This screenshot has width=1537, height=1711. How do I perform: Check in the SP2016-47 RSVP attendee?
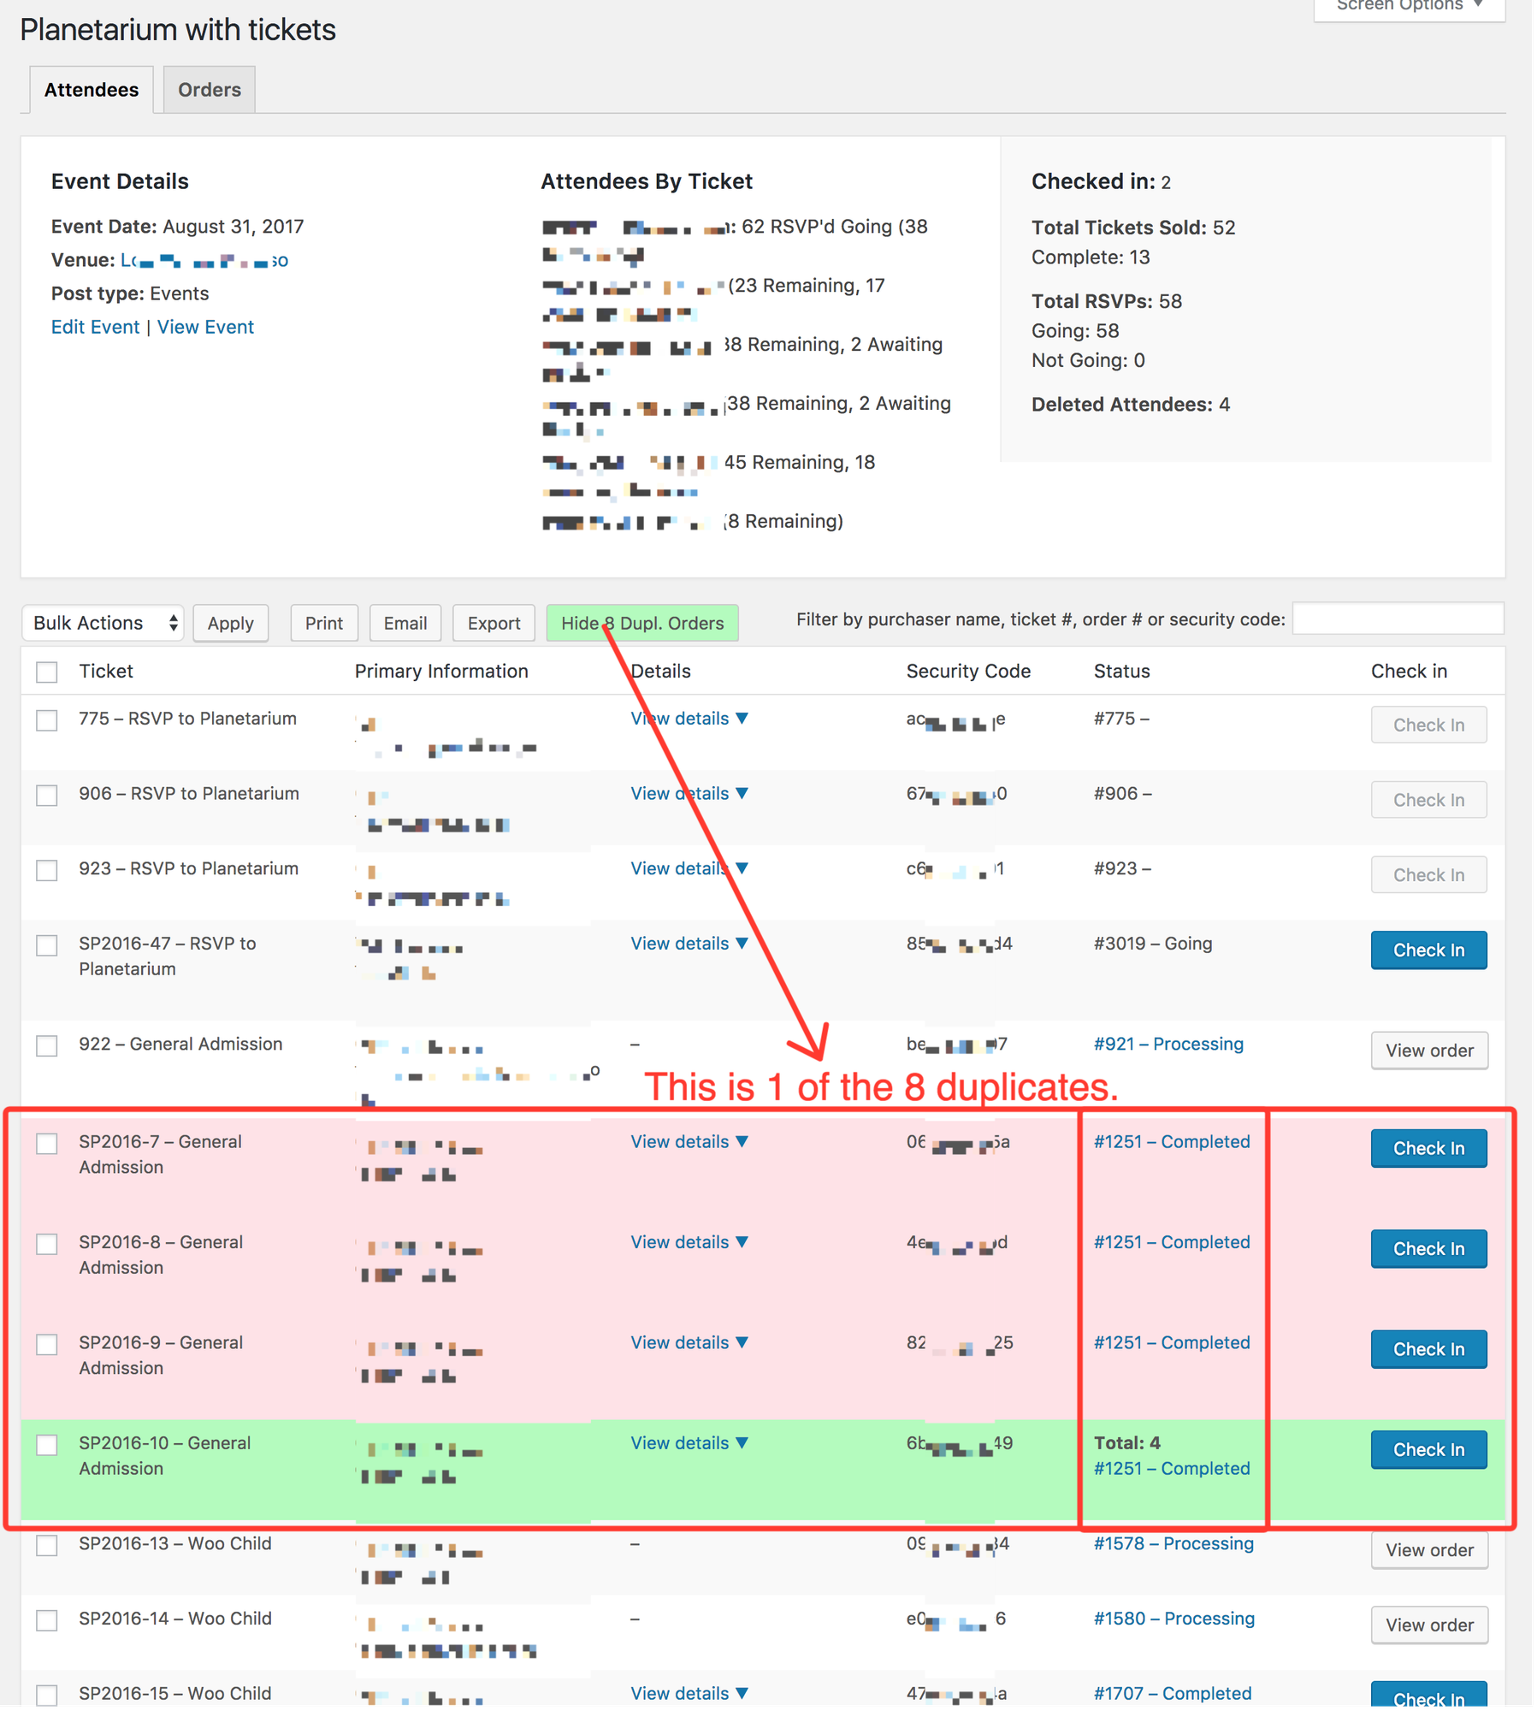(x=1428, y=950)
